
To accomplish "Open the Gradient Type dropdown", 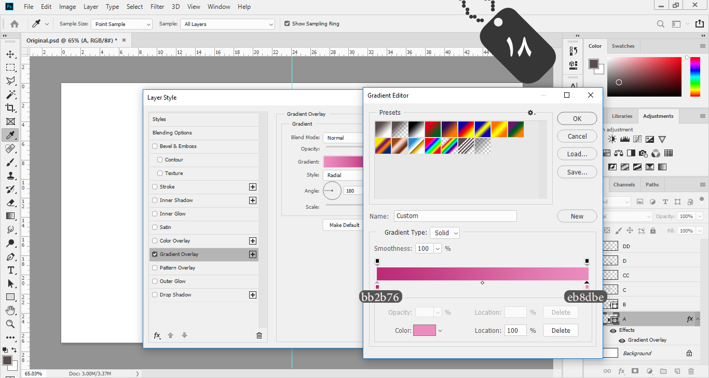I will point(446,233).
